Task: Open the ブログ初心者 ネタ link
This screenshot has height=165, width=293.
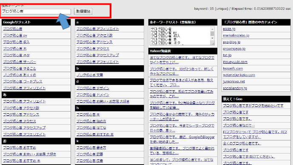Action: 16,55
